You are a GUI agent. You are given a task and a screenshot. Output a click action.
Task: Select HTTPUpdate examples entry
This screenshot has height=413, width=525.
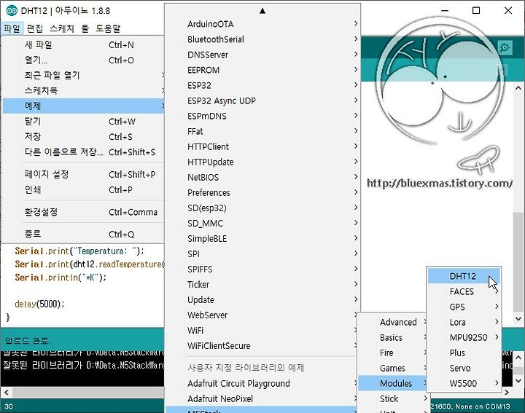tap(262, 162)
